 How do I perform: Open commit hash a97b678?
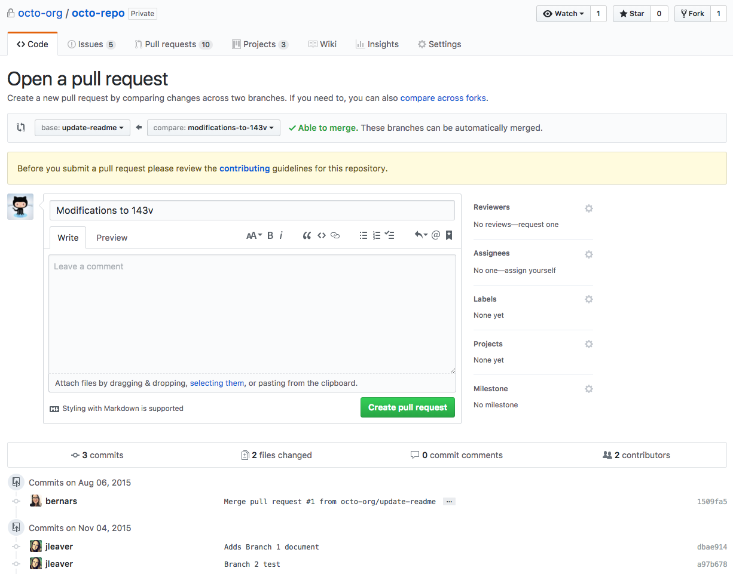(712, 564)
